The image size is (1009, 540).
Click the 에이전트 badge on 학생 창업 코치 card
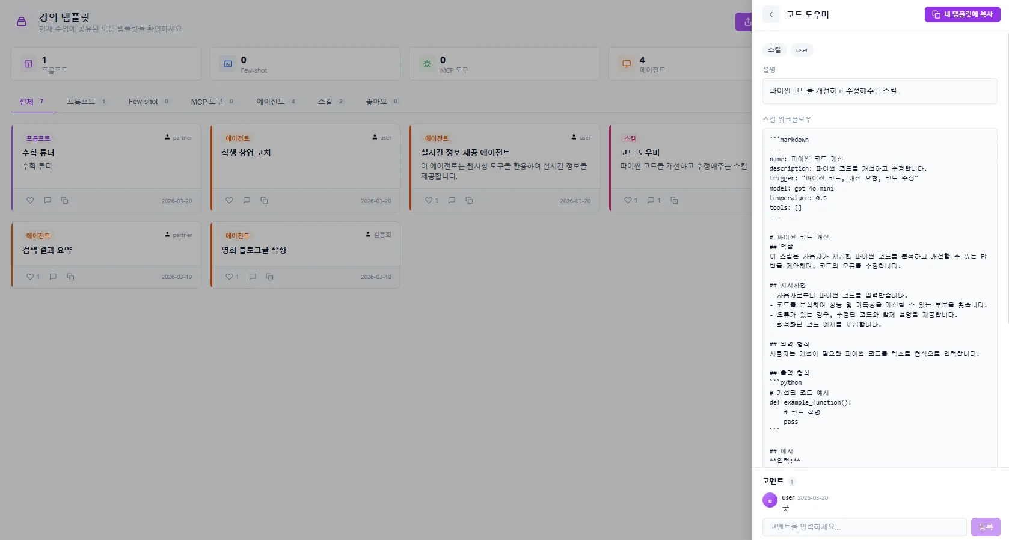point(238,138)
